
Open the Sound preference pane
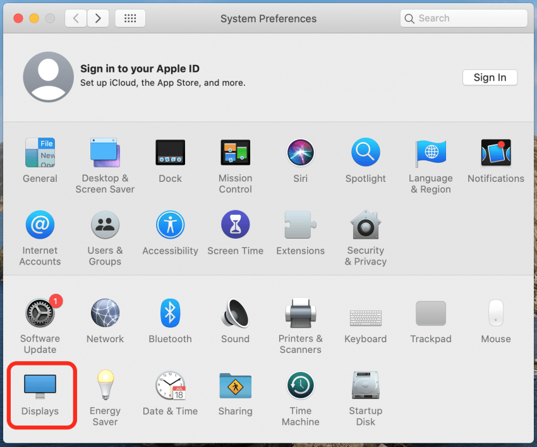[235, 313]
